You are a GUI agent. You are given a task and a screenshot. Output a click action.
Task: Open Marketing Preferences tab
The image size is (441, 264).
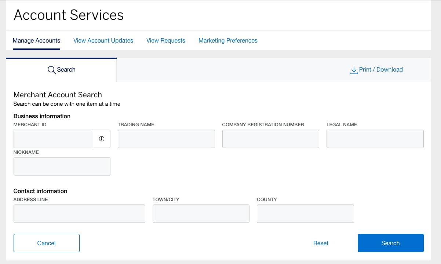(228, 41)
